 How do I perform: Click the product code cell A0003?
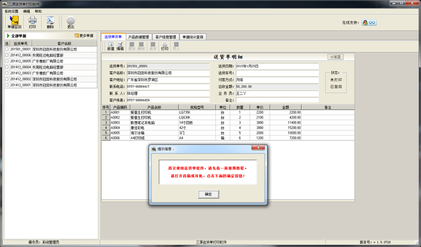(x=120, y=123)
